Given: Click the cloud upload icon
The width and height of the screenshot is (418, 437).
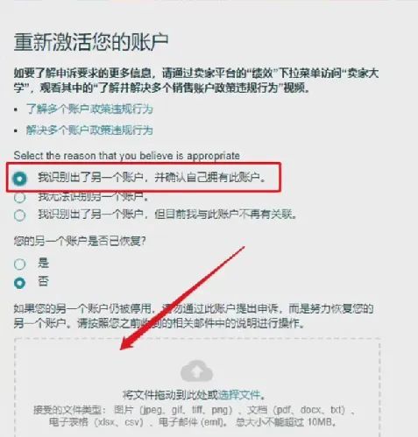Looking at the screenshot, I should (196, 371).
